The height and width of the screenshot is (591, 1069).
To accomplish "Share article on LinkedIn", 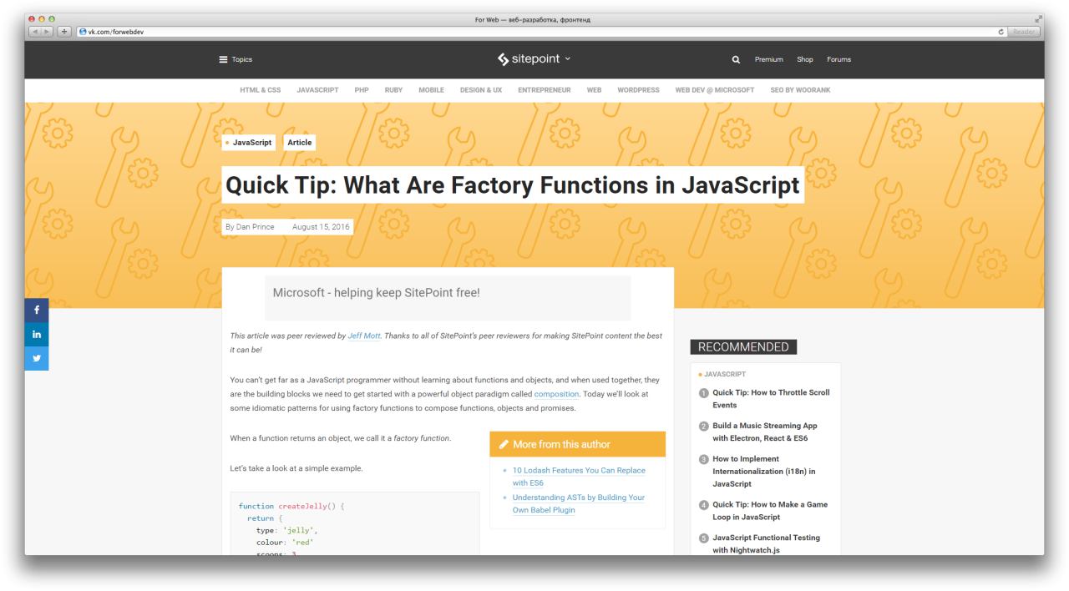I will pos(37,334).
